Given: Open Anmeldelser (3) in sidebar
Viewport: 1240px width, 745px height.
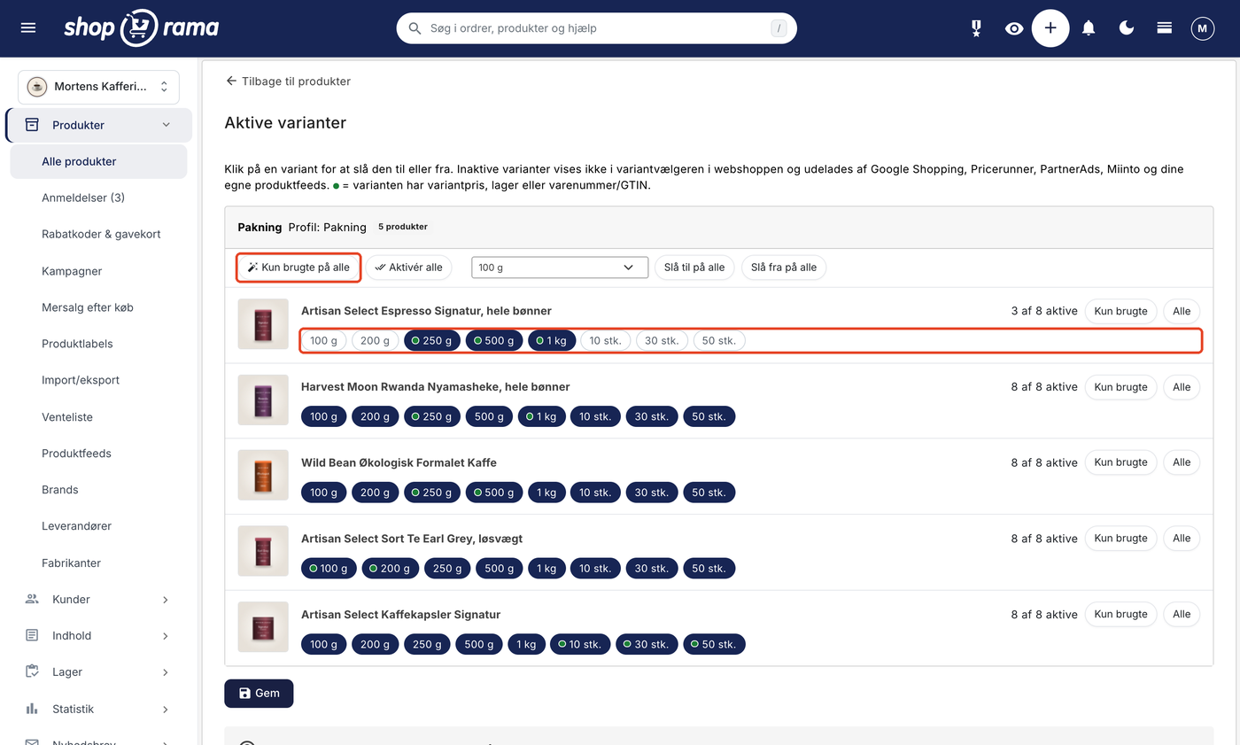Looking at the screenshot, I should [83, 198].
